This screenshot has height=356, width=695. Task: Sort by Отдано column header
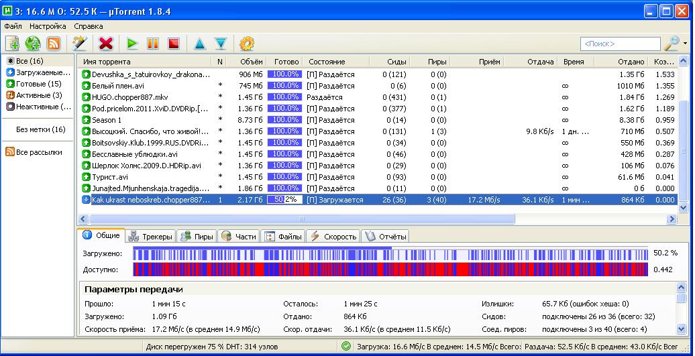point(620,62)
